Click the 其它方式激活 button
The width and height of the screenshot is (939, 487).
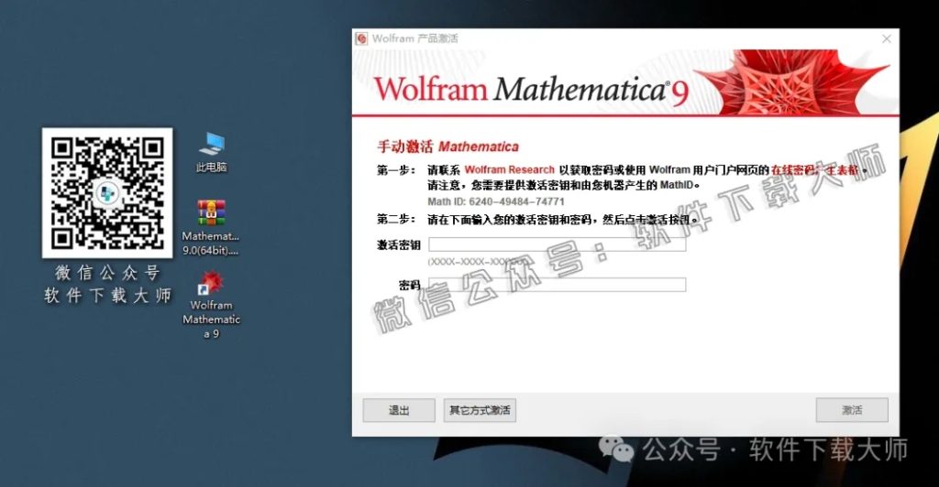[x=480, y=410]
